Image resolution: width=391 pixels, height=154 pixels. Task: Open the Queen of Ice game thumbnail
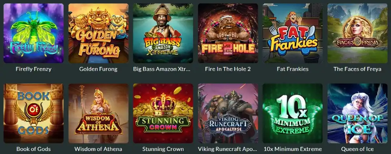(x=357, y=113)
